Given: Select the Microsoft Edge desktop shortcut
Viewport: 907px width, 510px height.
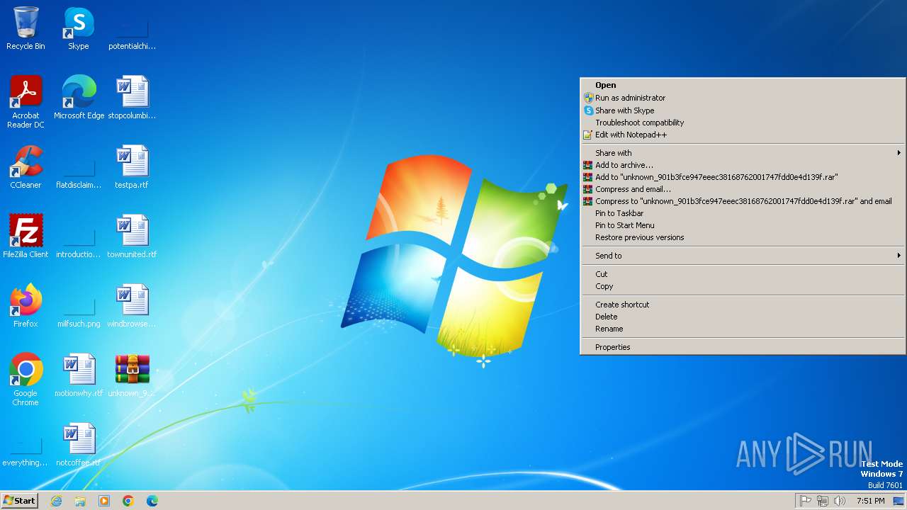Looking at the screenshot, I should tap(79, 98).
